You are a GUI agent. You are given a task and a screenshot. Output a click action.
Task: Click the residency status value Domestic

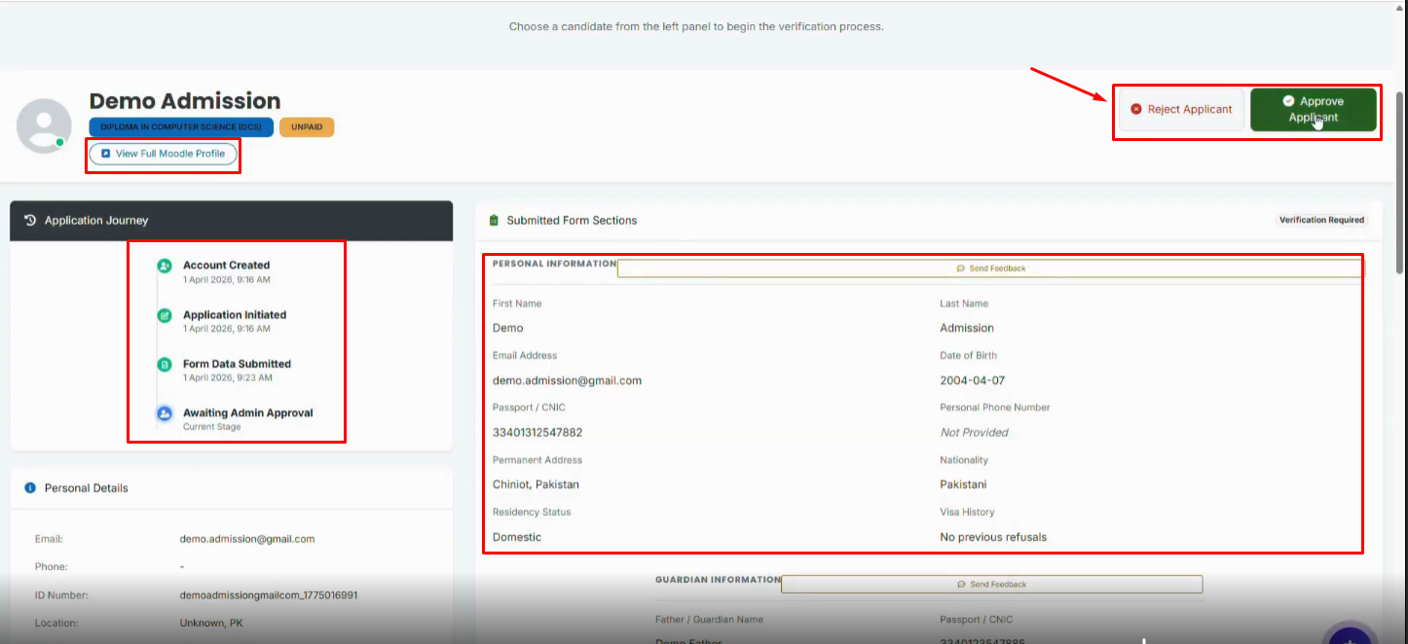517,537
